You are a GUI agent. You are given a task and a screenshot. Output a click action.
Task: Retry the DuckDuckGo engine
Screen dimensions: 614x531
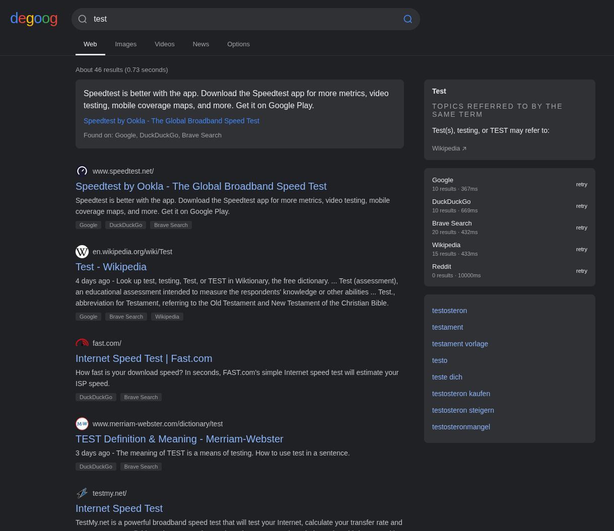[x=582, y=206]
